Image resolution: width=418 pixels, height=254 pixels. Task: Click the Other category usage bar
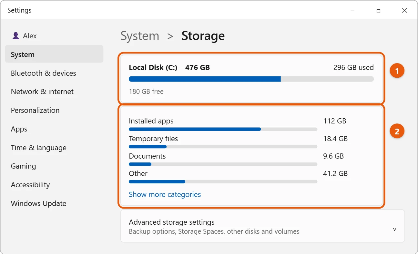tap(223, 181)
